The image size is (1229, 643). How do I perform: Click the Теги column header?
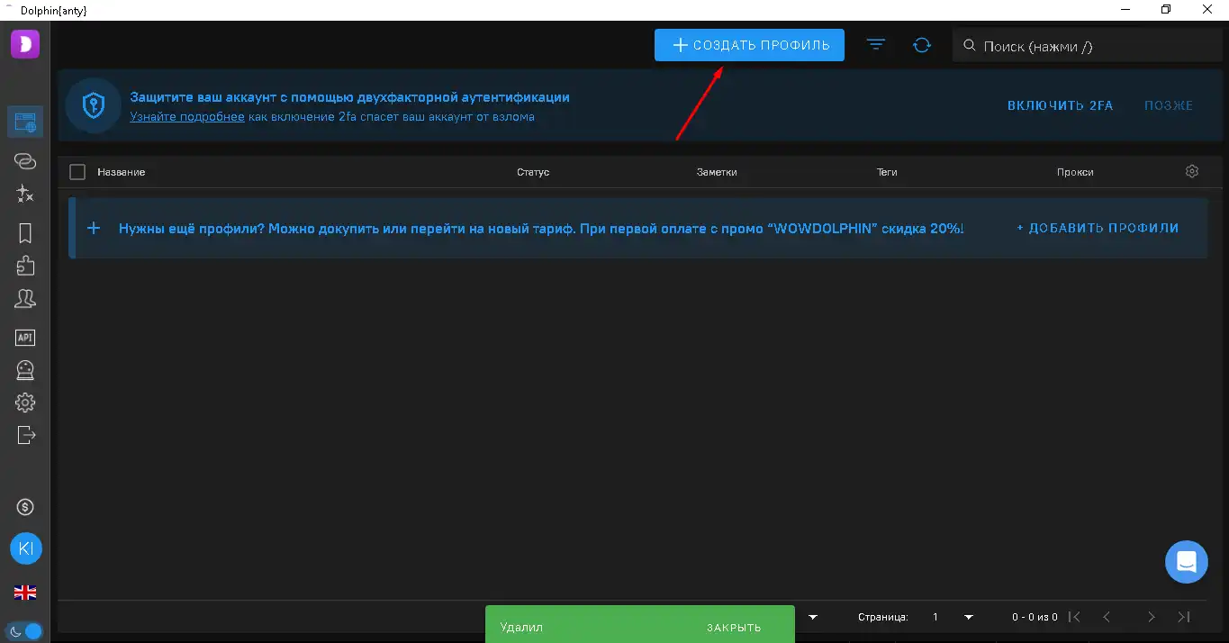click(887, 172)
